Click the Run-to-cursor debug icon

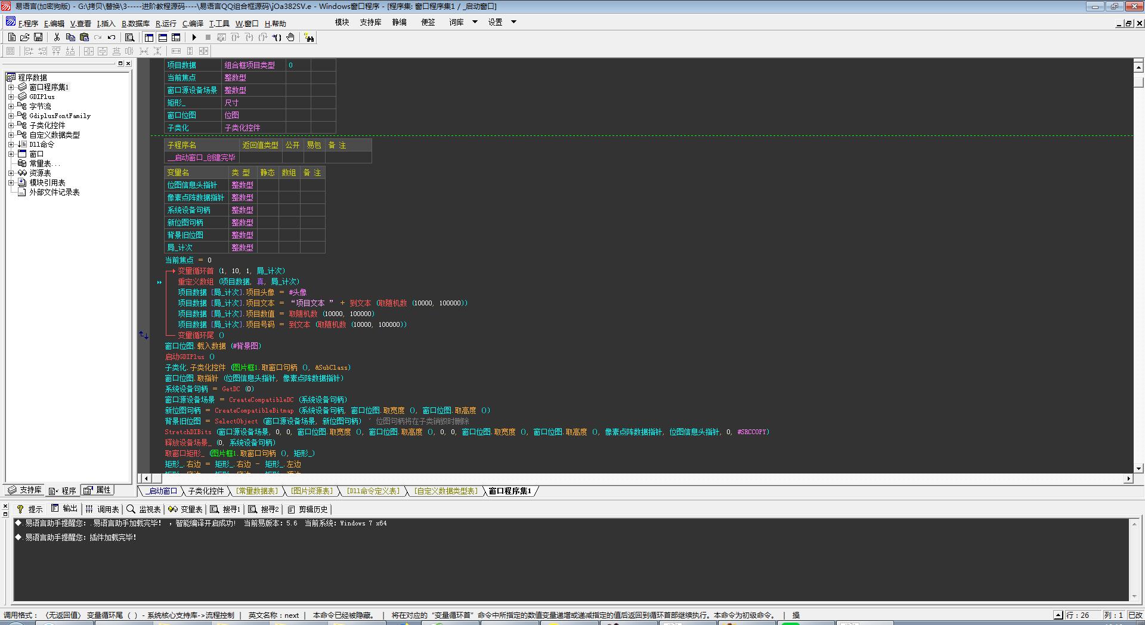277,37
